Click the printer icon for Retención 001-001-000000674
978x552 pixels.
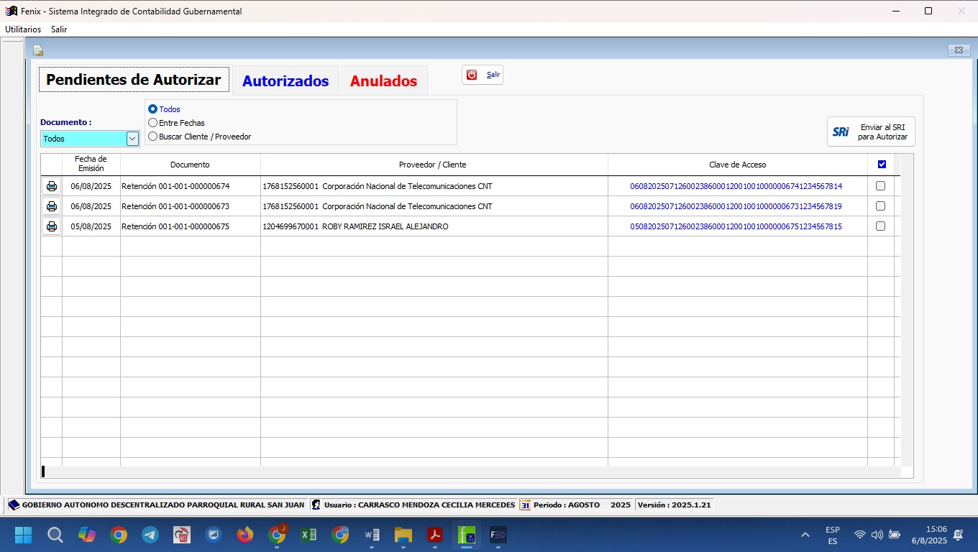[51, 186]
